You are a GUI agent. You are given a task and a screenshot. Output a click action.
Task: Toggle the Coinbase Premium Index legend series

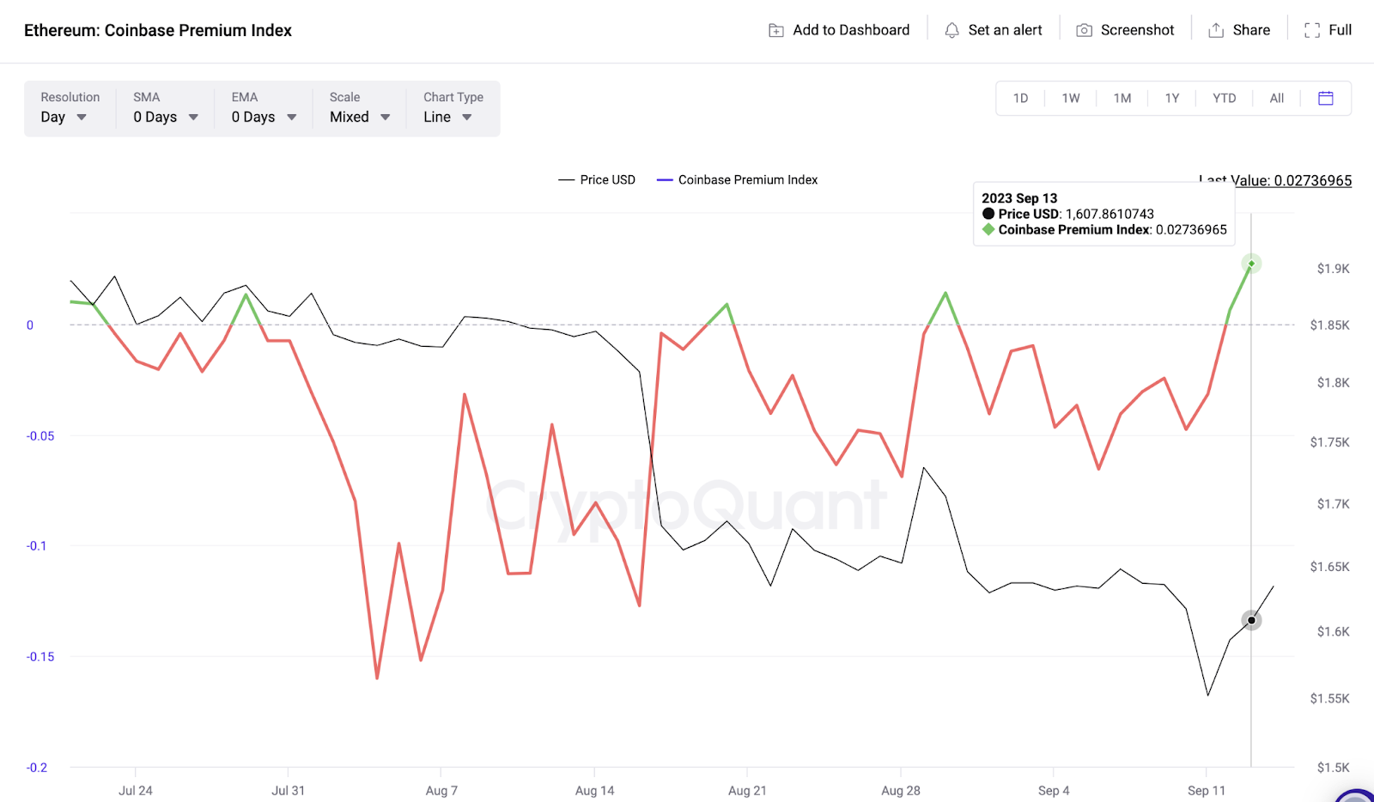(737, 179)
